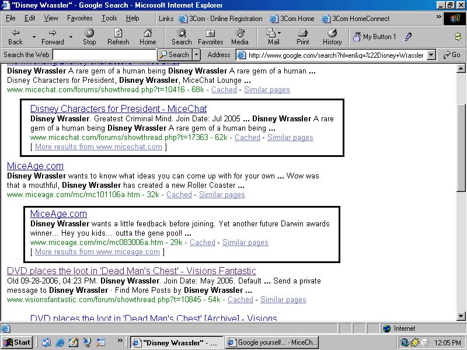This screenshot has height=350, width=467.
Task: Open Similar pages for micechat t=17363 result
Action: pyautogui.click(x=290, y=138)
